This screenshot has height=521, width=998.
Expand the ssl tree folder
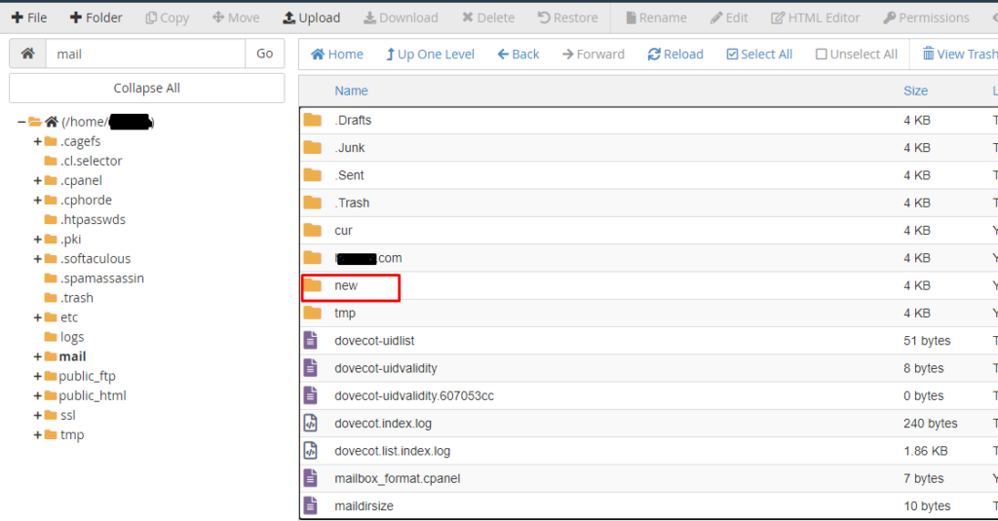coord(38,416)
